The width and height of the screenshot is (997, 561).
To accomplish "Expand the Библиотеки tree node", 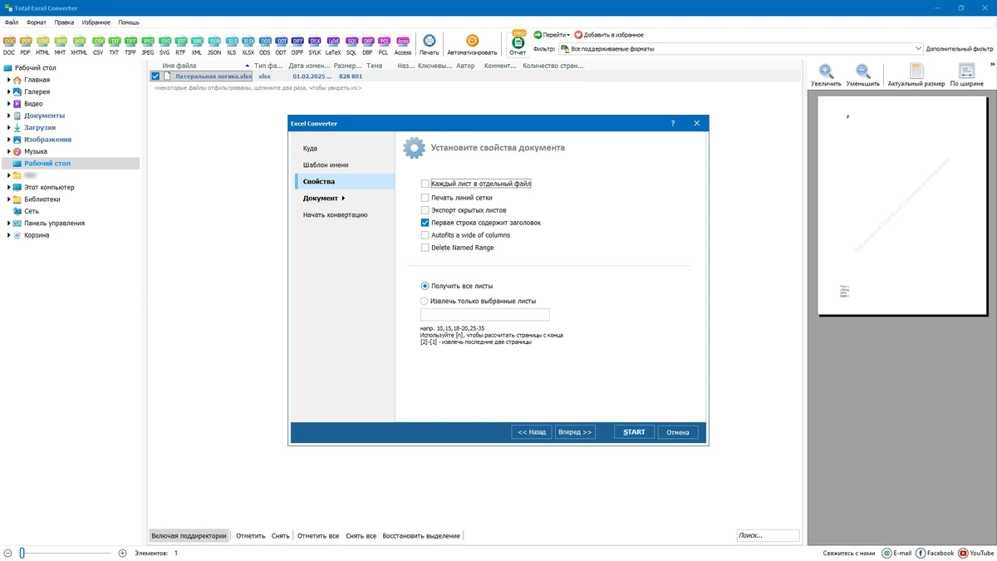I will pos(8,199).
